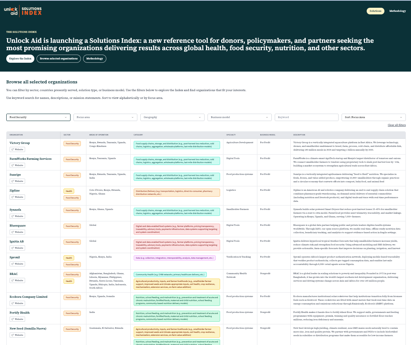Click the Food Security tag in Sproxil row

(x=72, y=265)
